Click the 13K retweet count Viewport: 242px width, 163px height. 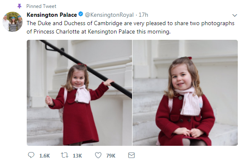[77, 155]
